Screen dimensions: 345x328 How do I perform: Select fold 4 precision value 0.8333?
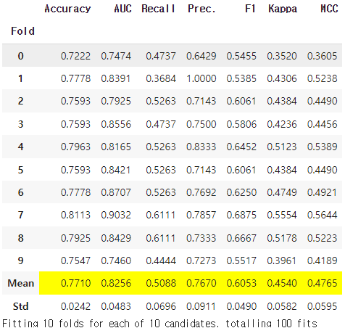point(201,147)
